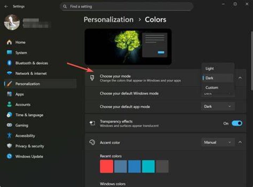253x187 pixels.
Task: Collapse the Accent color section chevron
Action: pos(240,142)
